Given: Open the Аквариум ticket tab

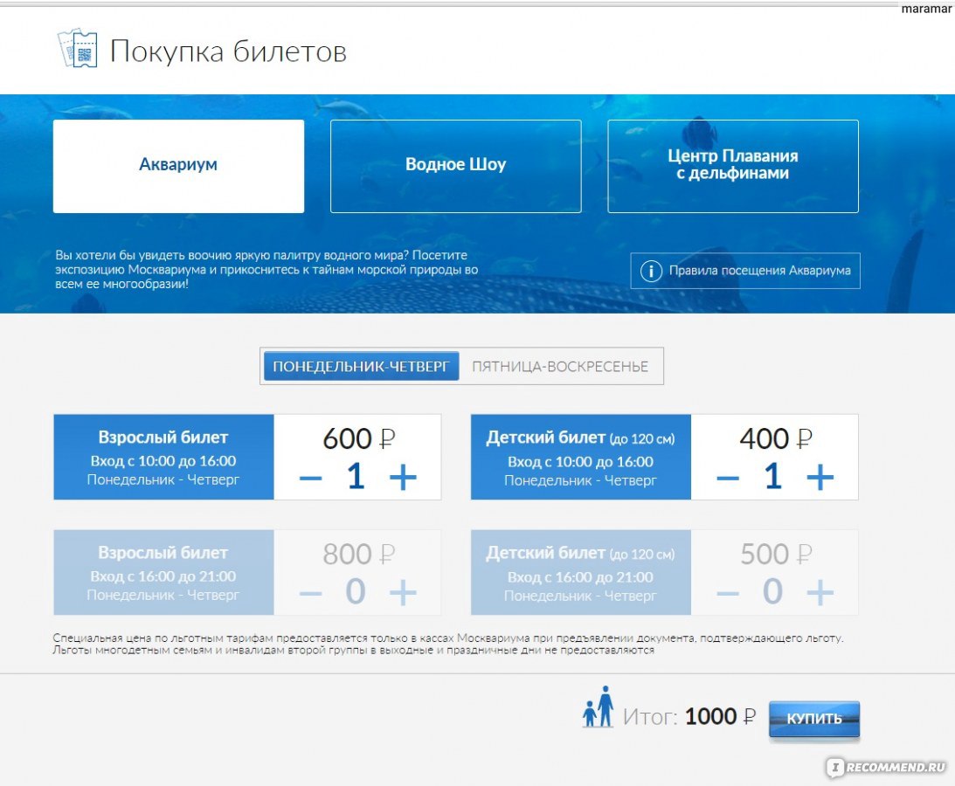Looking at the screenshot, I should [178, 165].
